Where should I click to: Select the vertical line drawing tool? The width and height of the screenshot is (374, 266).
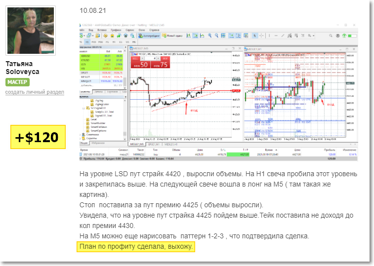point(269,36)
